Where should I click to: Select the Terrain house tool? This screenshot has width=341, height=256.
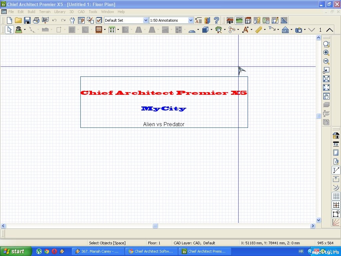[x=19, y=30]
